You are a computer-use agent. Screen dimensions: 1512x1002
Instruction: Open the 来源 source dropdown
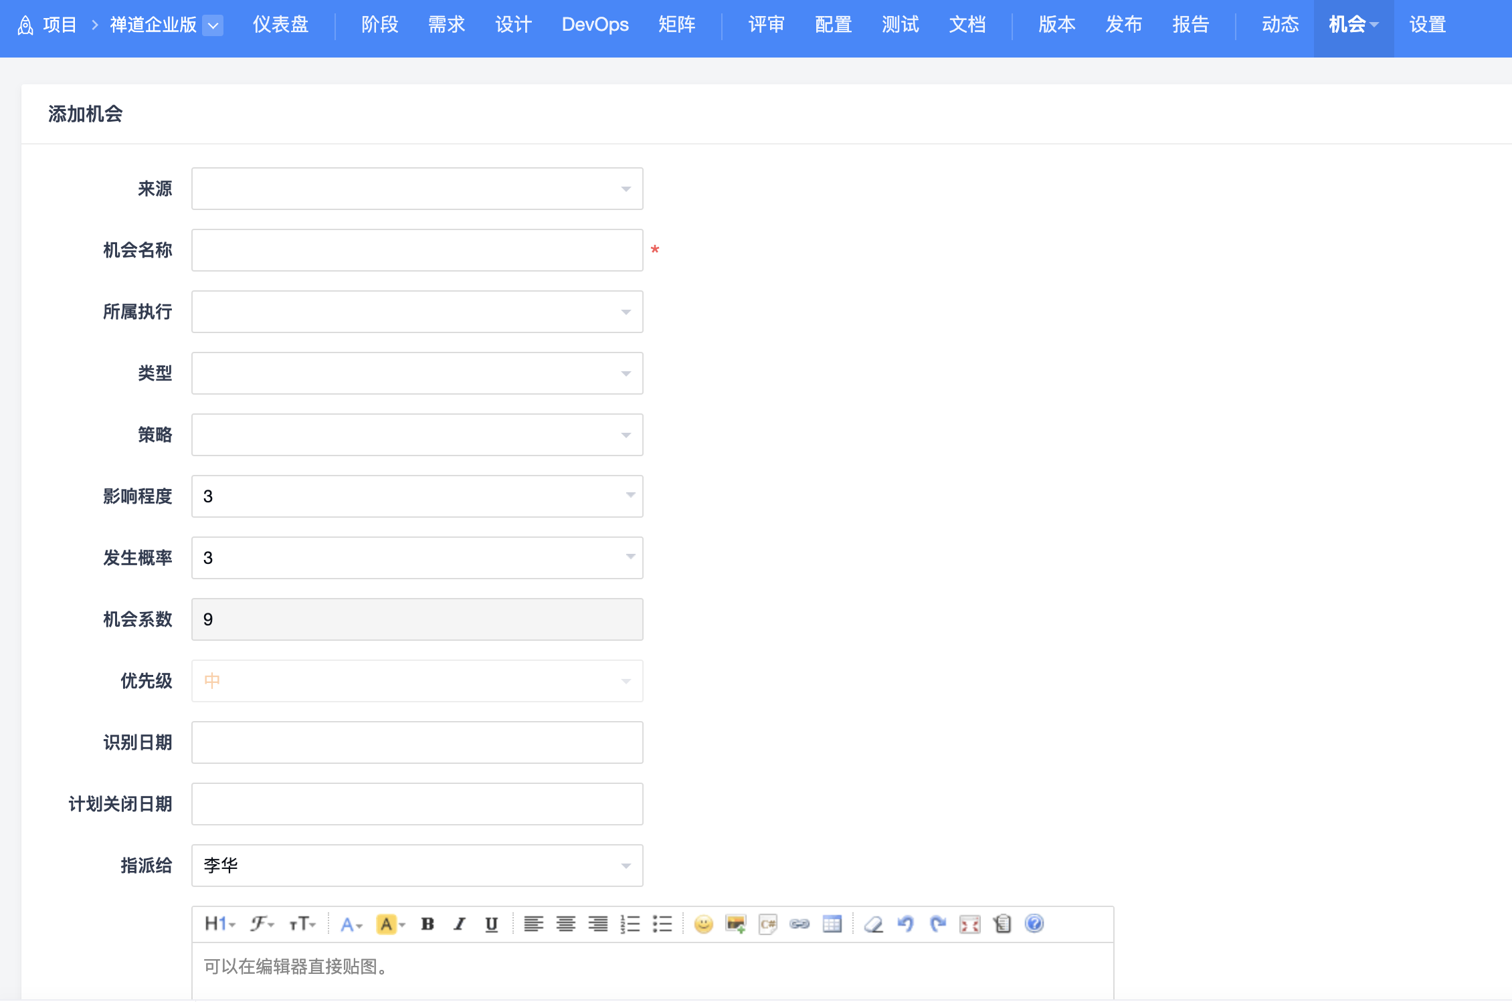coord(417,189)
